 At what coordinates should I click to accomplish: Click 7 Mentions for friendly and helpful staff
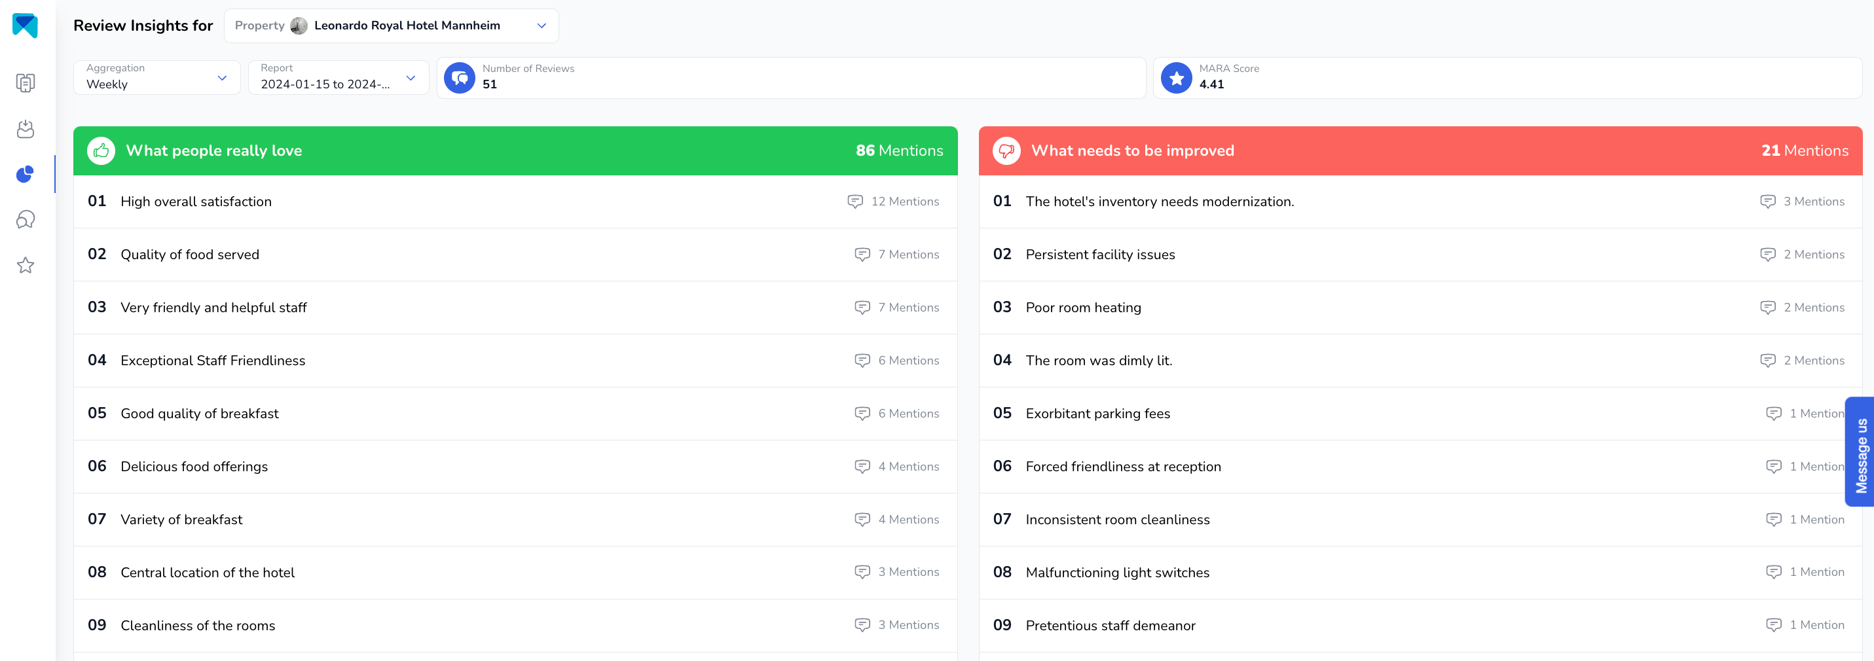pos(908,308)
